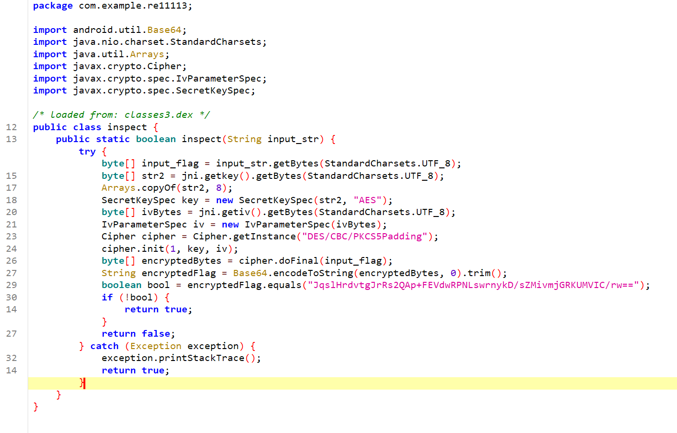677x433 pixels.
Task: Click the import javax.crypto.spec.SecretKeySpec line
Action: point(144,91)
